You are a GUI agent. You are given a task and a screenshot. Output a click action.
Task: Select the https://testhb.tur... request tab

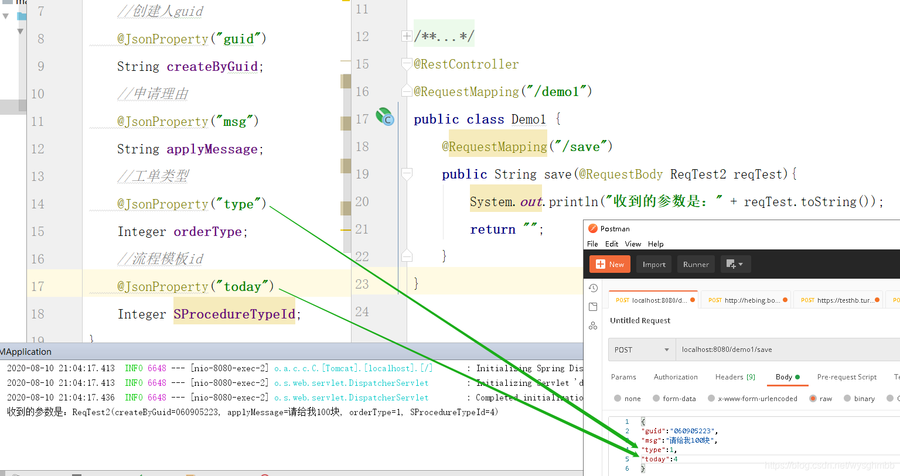(x=839, y=300)
